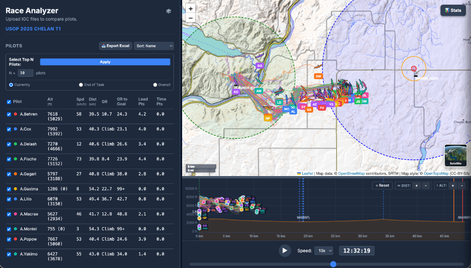Viewport: 471px width, 268px height.
Task: Zoom in on the map
Action: [190, 8]
